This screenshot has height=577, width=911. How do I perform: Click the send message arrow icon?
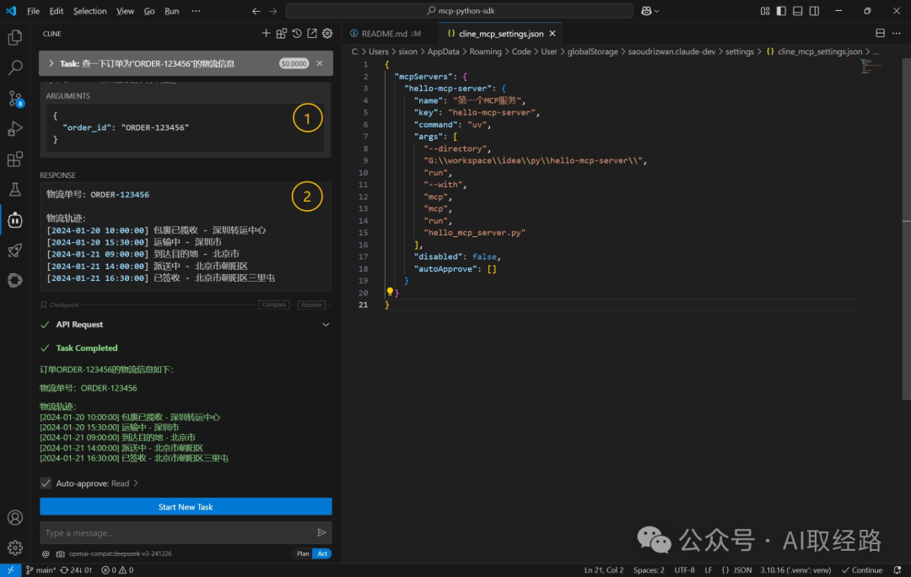(x=321, y=532)
